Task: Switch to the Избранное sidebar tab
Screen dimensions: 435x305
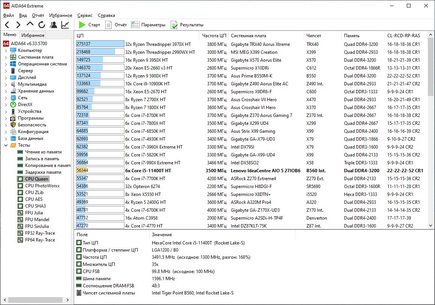Action: [33, 35]
